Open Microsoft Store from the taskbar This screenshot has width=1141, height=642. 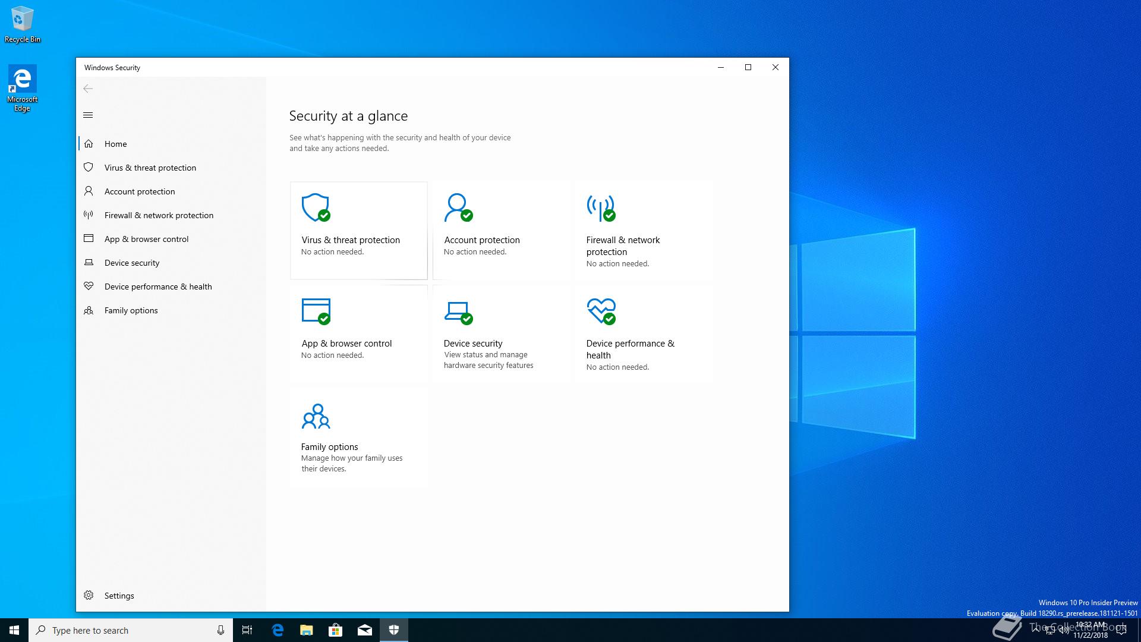336,630
